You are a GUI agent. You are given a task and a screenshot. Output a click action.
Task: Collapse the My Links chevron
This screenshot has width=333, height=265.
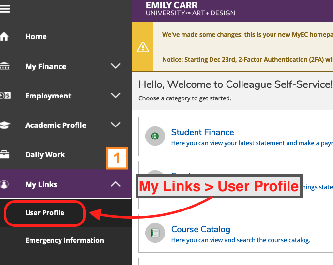[x=116, y=184]
